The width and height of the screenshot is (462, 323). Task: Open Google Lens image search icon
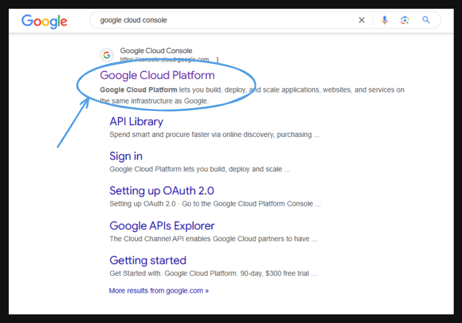tap(405, 20)
